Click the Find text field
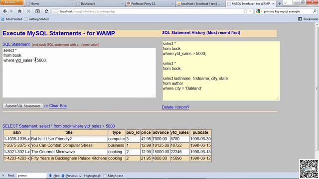 [x=31, y=176]
